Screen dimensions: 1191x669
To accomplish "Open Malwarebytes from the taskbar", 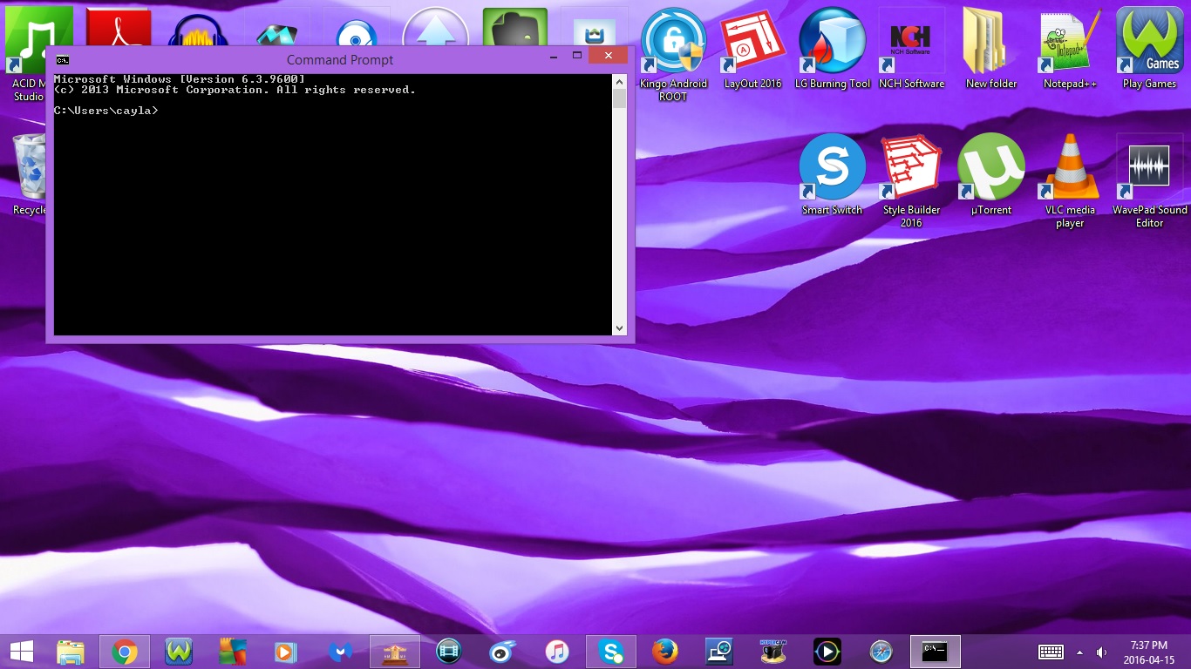I will 341,652.
